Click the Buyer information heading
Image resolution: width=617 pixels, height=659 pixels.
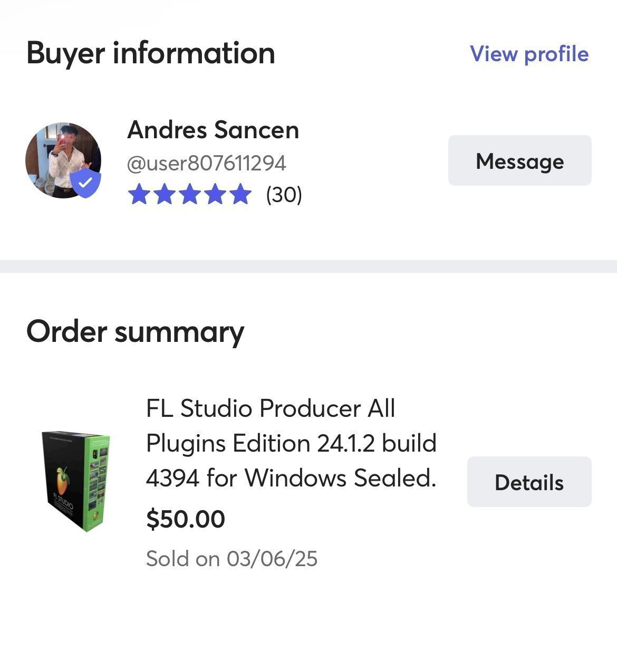(x=151, y=53)
